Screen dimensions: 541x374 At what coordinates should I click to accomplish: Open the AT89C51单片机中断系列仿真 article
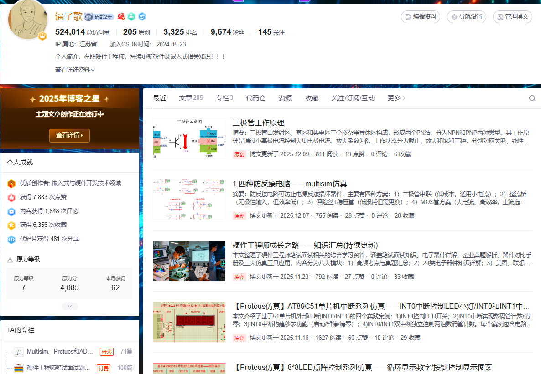pos(381,306)
